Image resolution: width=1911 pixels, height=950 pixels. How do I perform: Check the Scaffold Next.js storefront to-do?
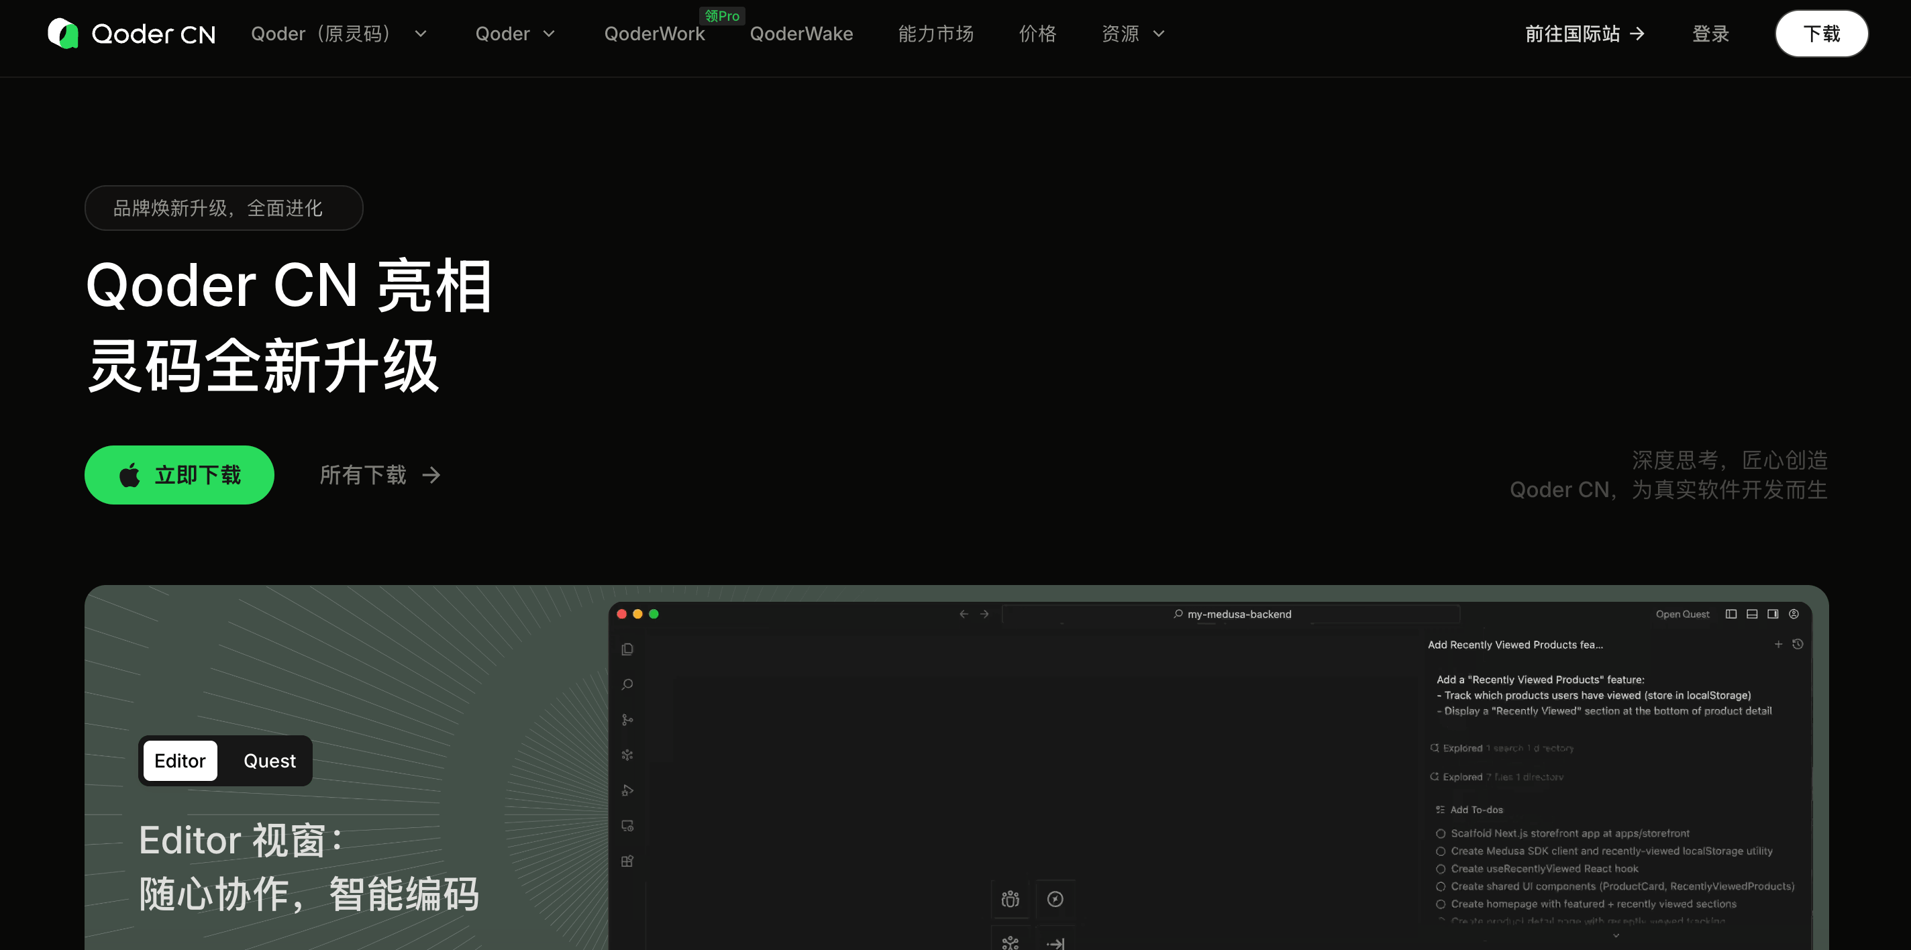(x=1441, y=833)
